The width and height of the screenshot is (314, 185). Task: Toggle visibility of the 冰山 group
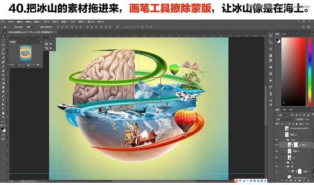point(277,140)
